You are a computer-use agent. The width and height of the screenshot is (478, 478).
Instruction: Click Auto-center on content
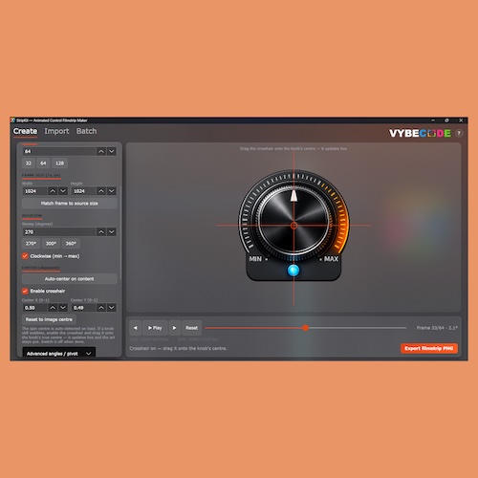[69, 279]
